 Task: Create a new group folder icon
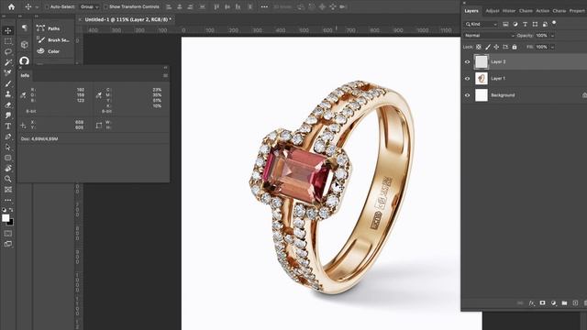[x=564, y=303]
